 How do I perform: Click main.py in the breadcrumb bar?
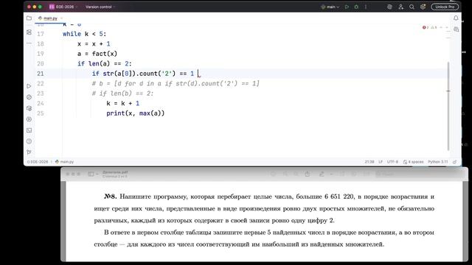(64, 162)
